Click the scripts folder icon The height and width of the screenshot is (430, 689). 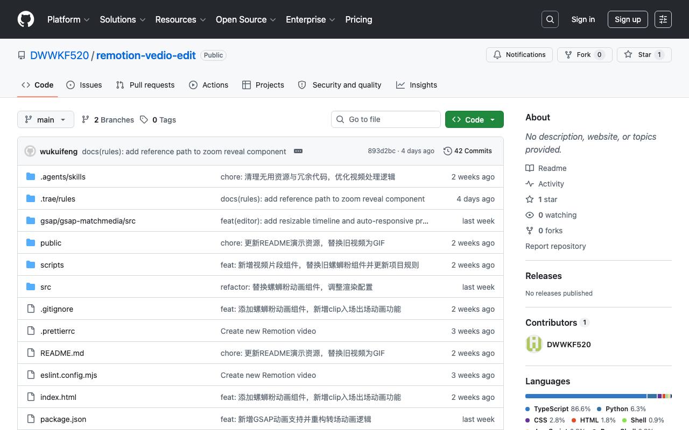[31, 265]
